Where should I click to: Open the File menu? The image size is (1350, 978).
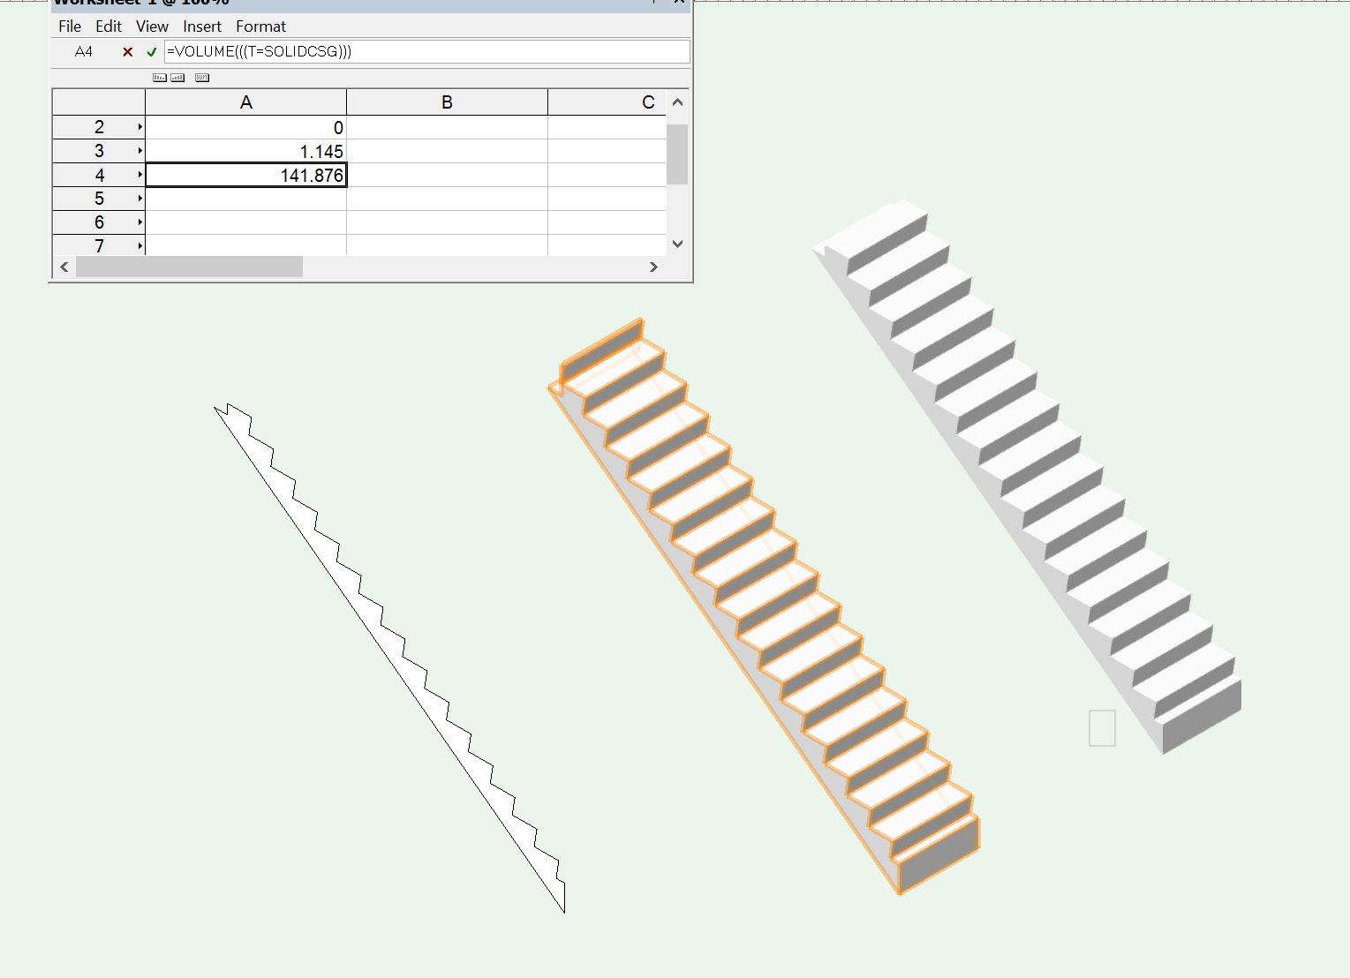coord(69,26)
